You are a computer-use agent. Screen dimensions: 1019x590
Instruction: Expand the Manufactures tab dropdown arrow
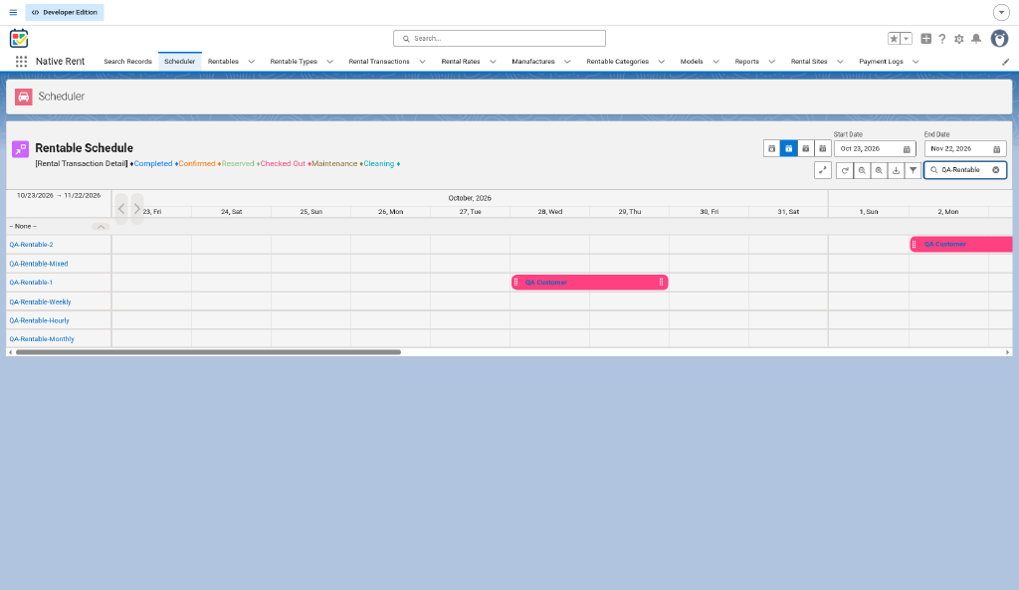pyautogui.click(x=567, y=62)
